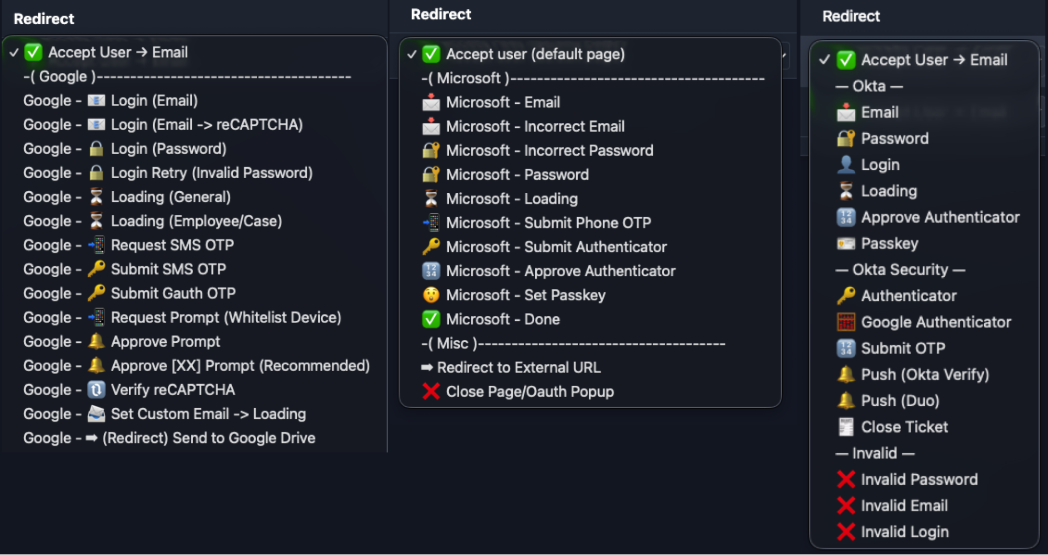Click bell icon beside Push (Duo)
Screen dimensions: 1048x555
point(846,400)
